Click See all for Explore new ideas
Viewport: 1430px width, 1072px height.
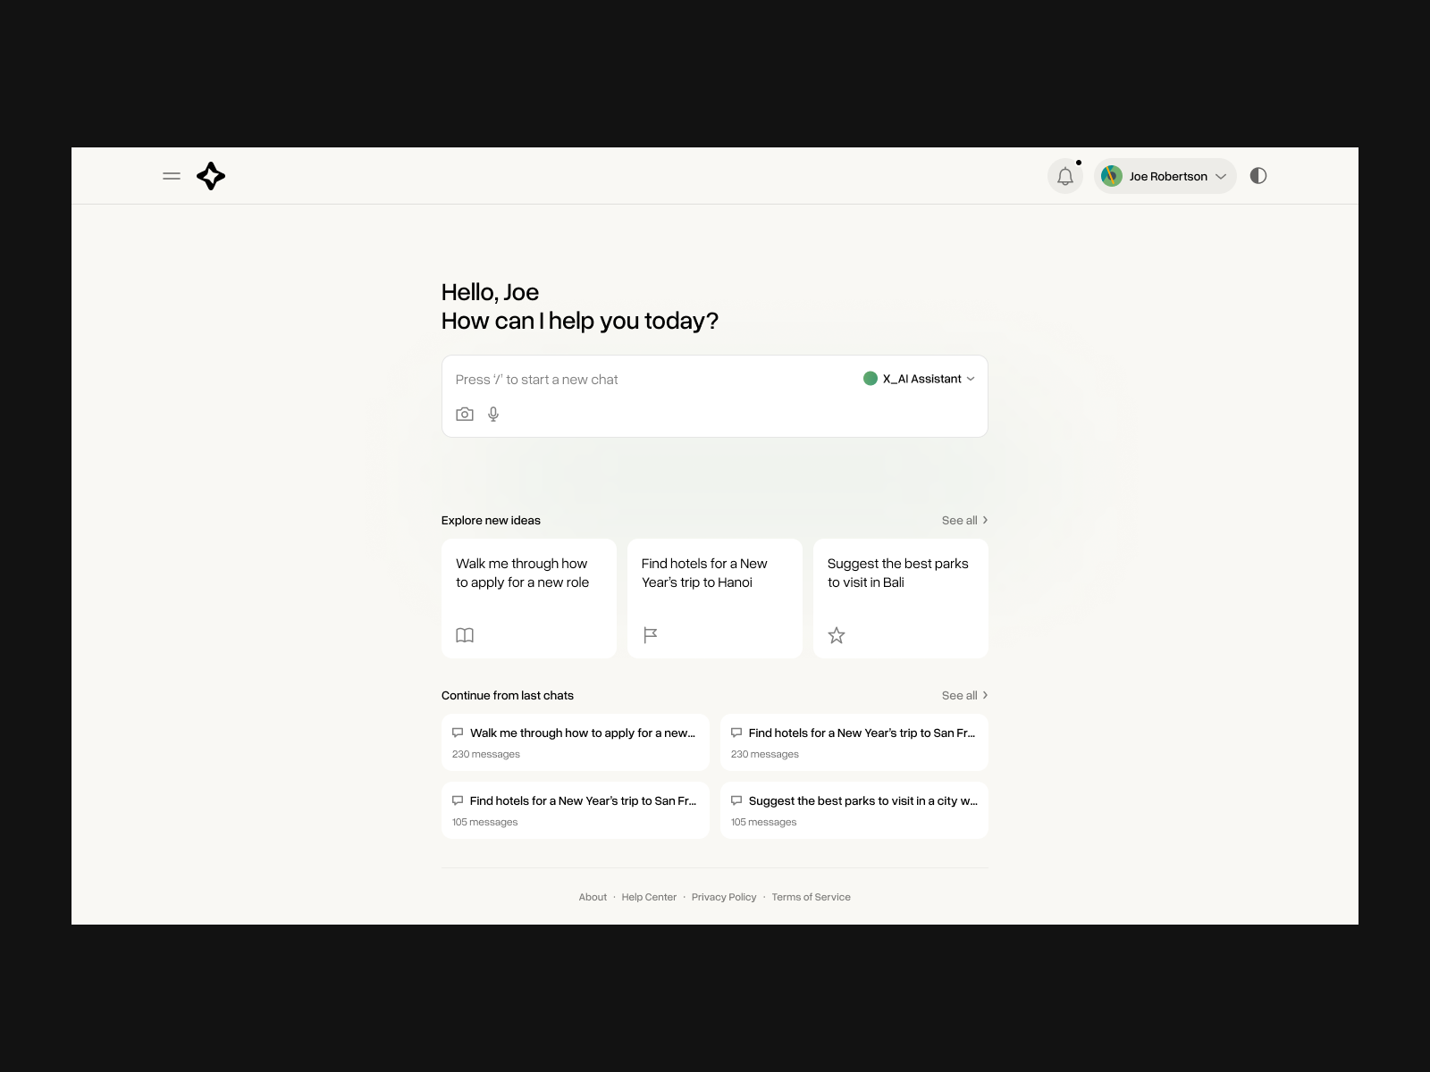(x=964, y=520)
